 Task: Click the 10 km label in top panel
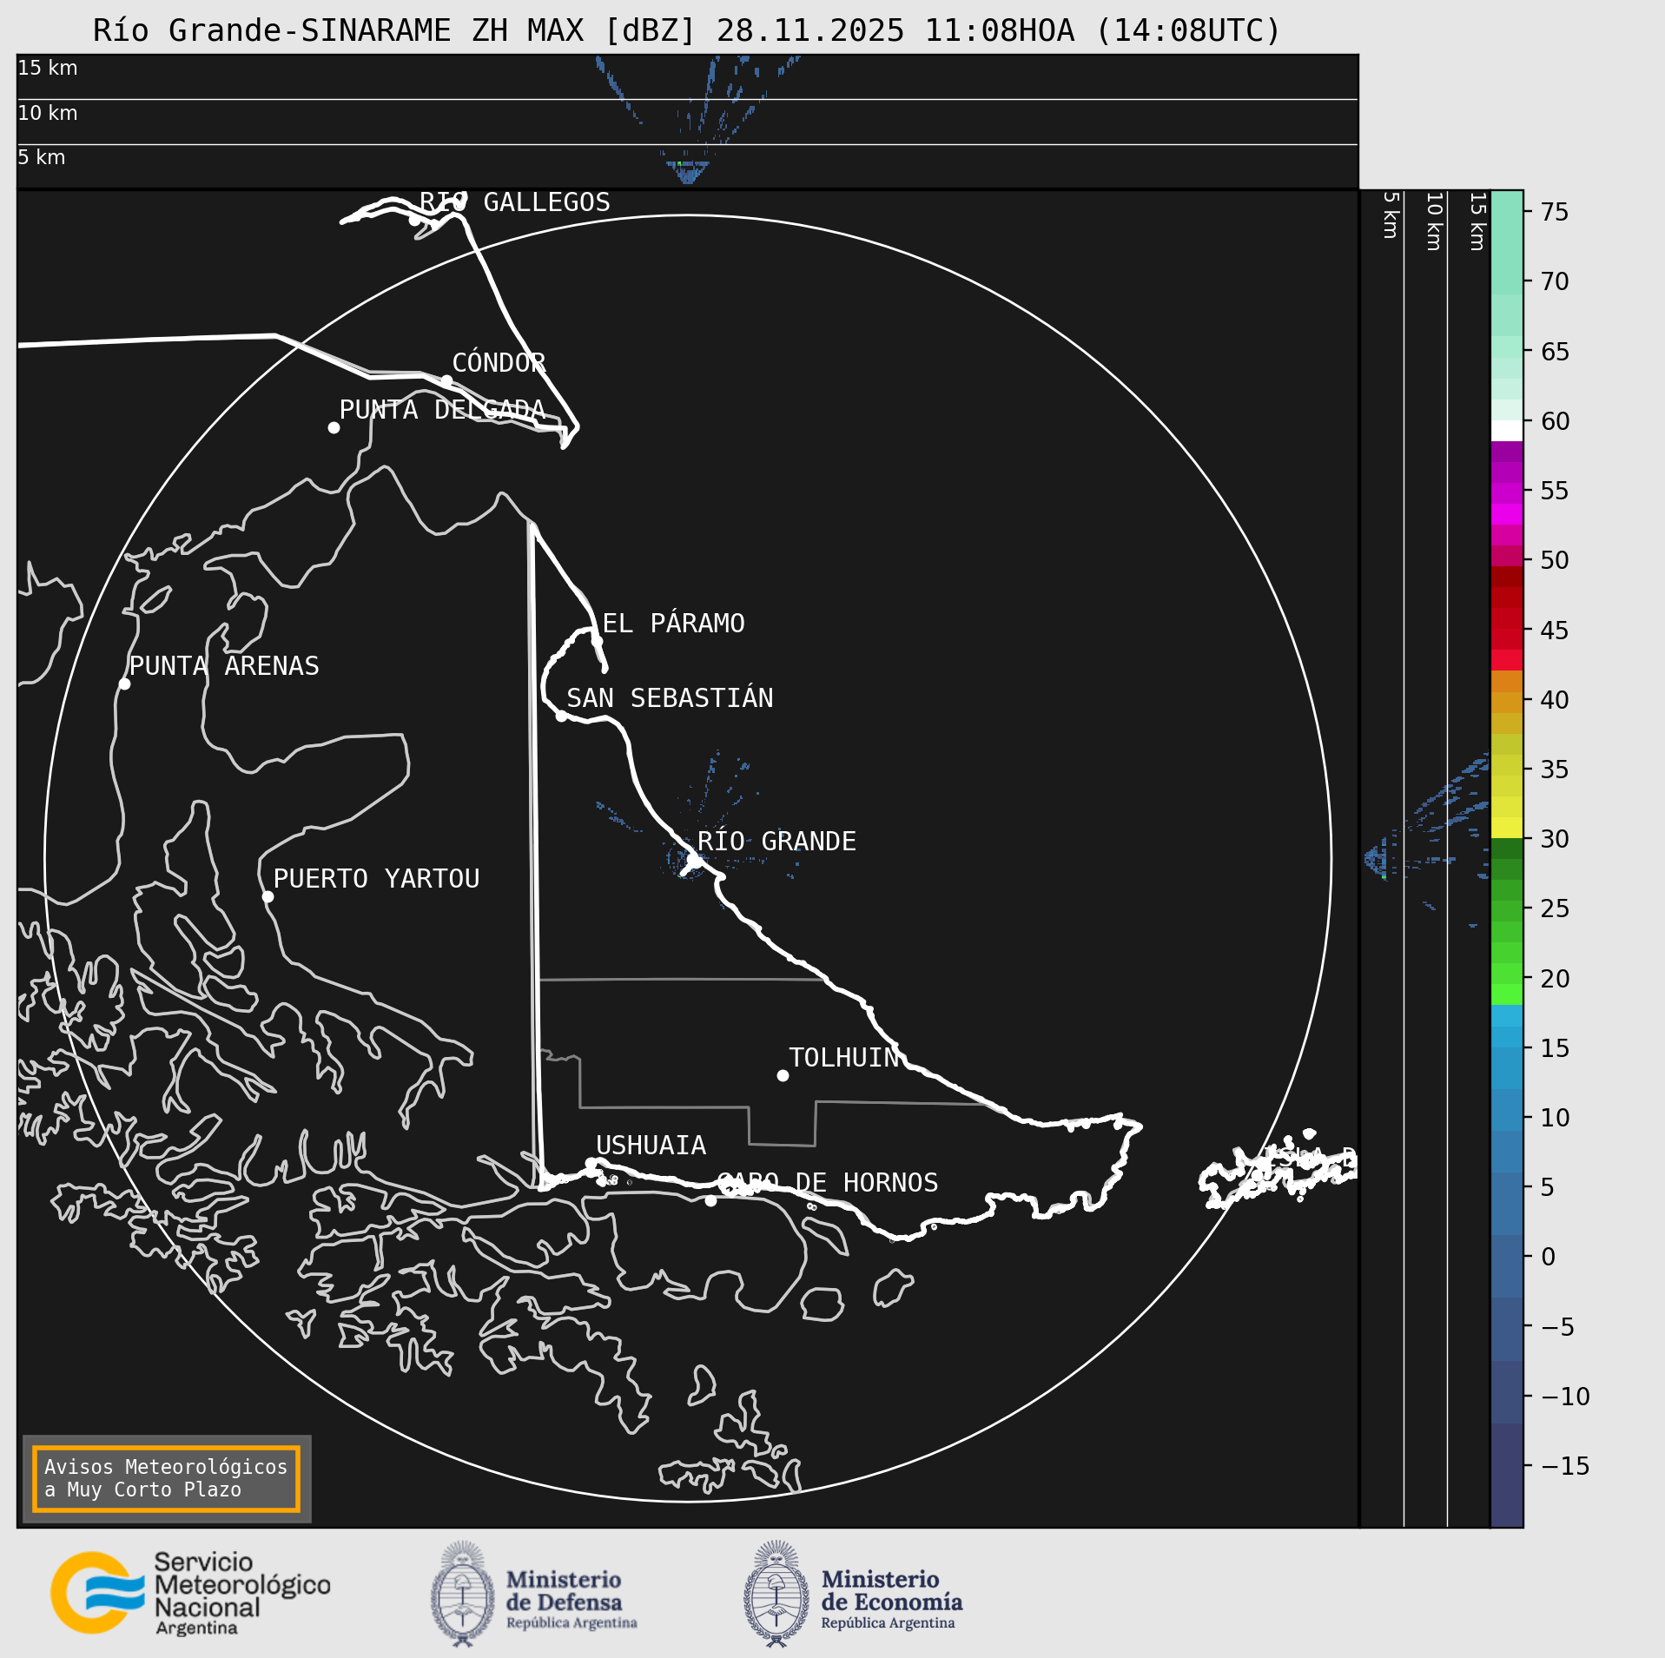48,113
